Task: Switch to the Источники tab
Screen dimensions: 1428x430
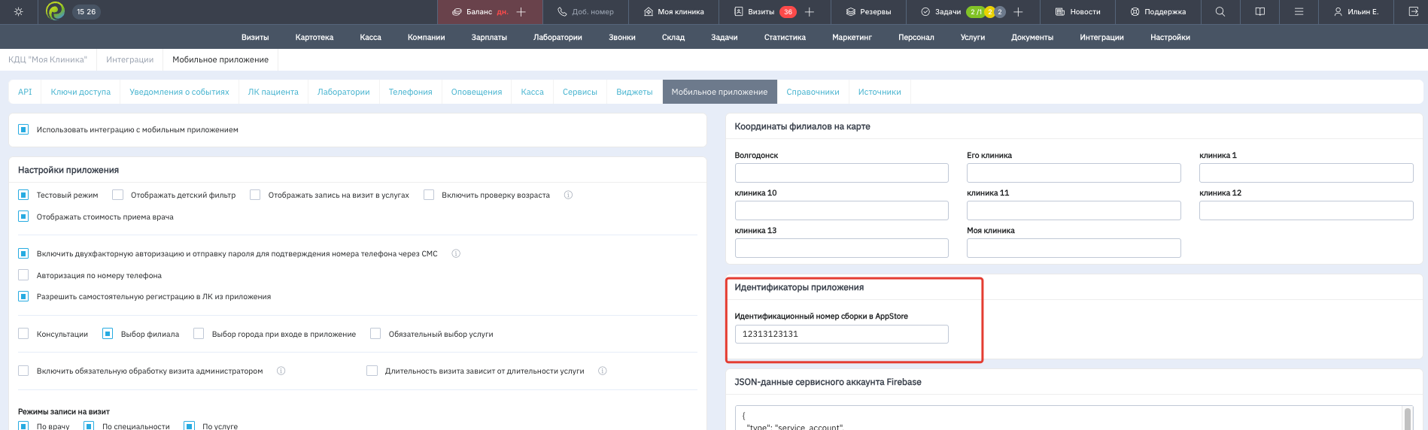Action: [x=880, y=92]
